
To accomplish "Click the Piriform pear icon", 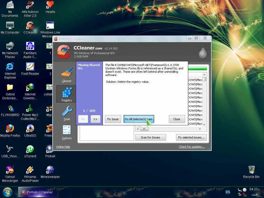I will pyautogui.click(x=203, y=52).
